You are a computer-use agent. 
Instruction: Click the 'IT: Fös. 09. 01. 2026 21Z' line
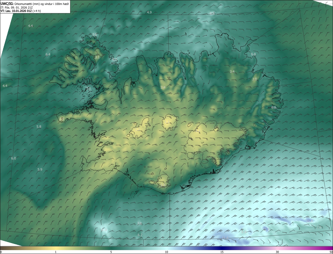(x=17, y=8)
